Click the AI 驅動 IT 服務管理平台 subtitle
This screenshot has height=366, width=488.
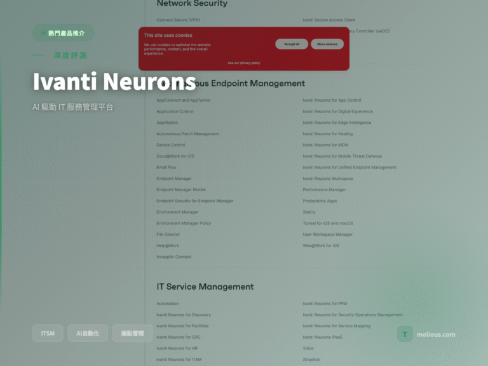[x=72, y=107]
